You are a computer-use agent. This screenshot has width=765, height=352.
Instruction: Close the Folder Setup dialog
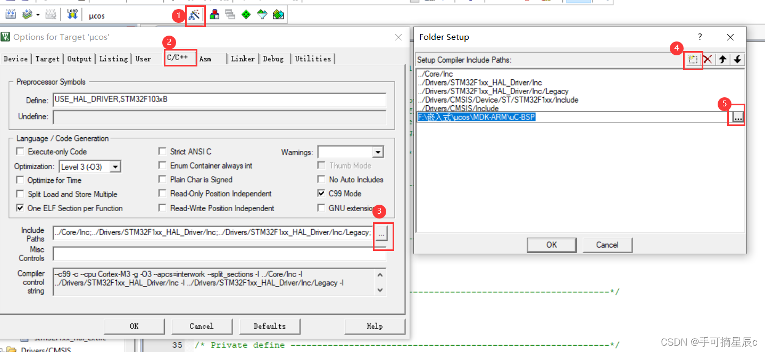[x=730, y=37]
